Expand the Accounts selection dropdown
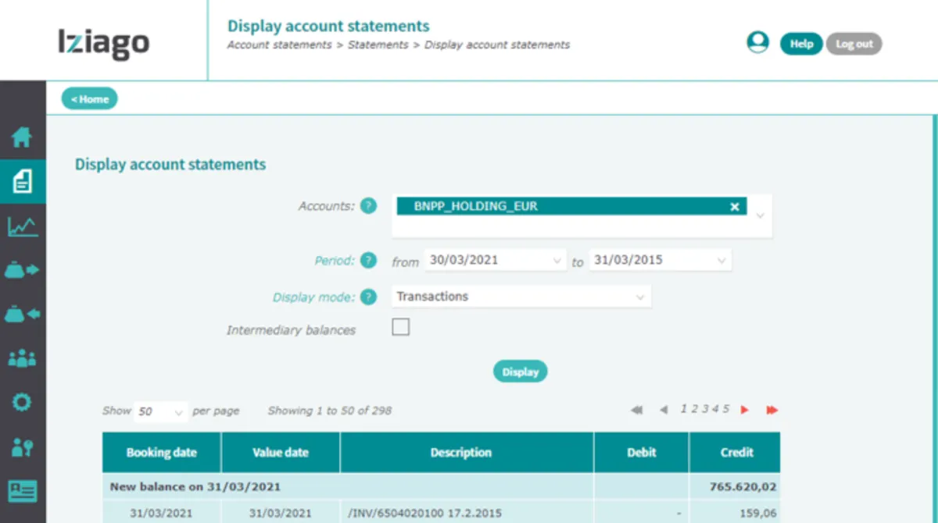The width and height of the screenshot is (938, 523). click(x=760, y=216)
